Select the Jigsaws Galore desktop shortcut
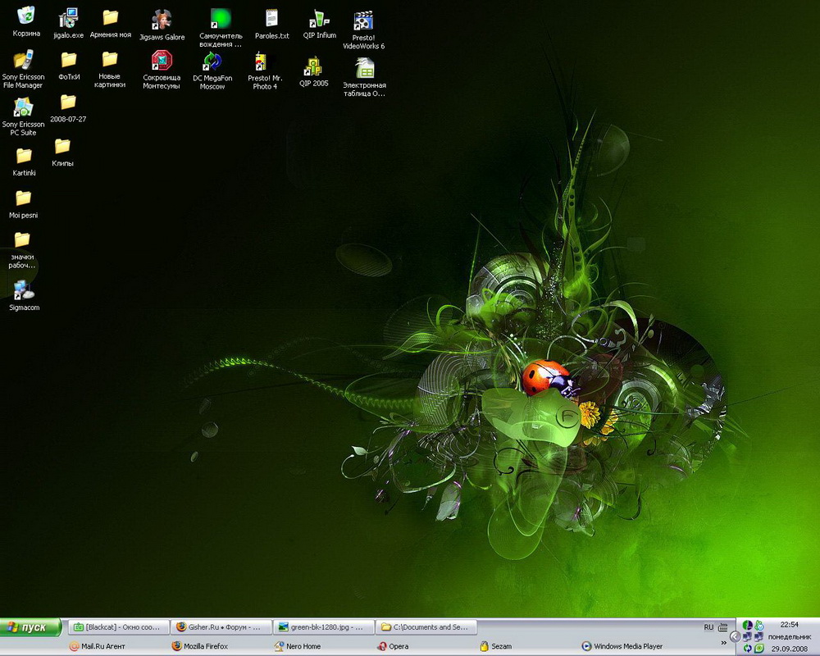The image size is (820, 656). pos(162,20)
